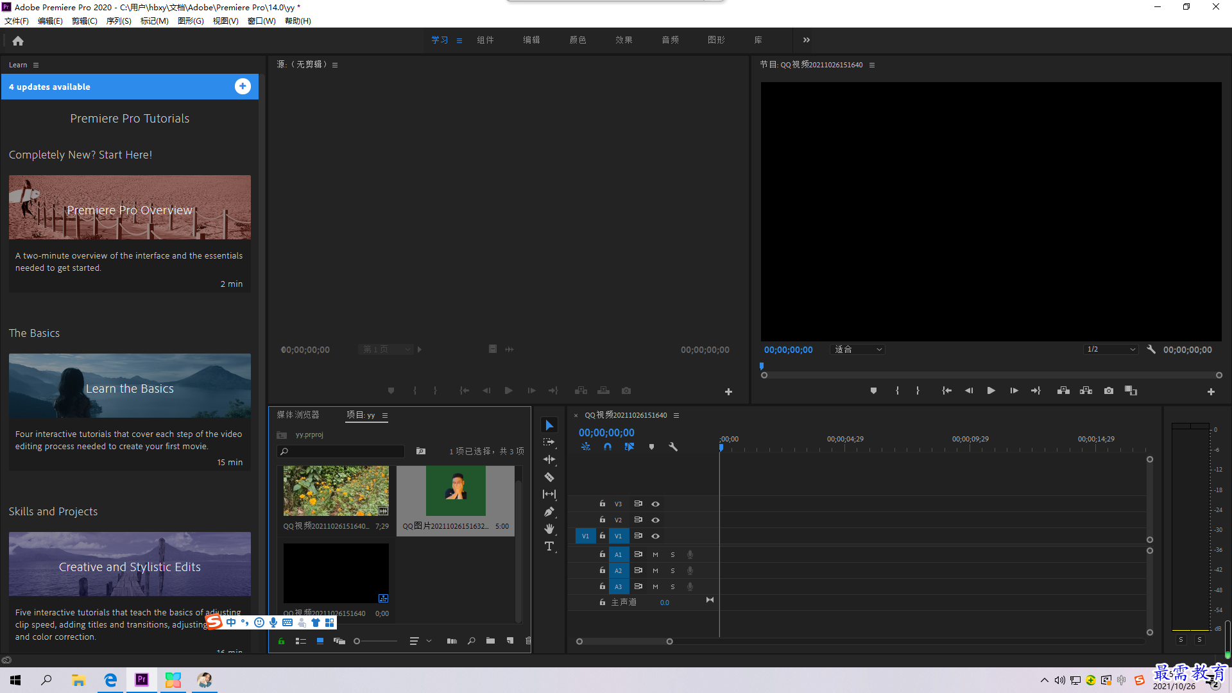This screenshot has width=1232, height=693.
Task: Switch project panel to icon view
Action: [x=320, y=641]
